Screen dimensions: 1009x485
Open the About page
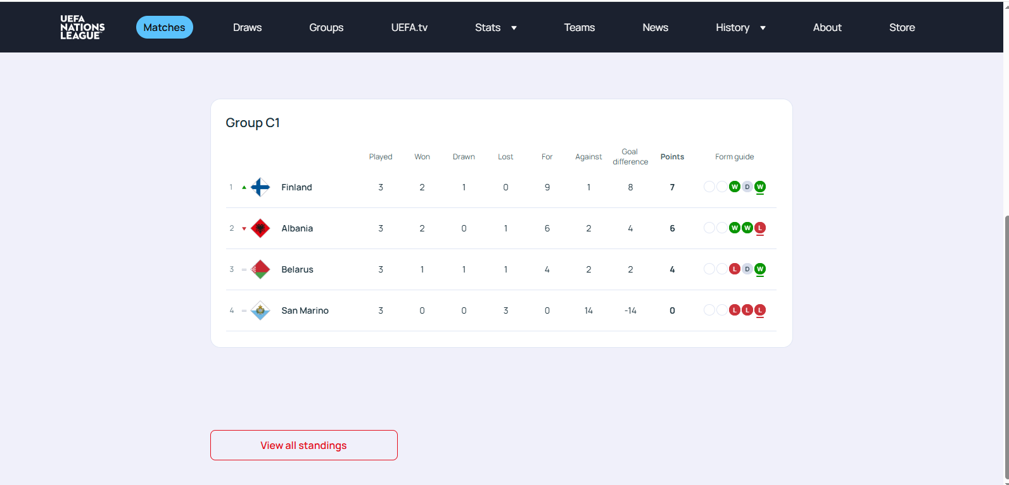click(x=827, y=27)
